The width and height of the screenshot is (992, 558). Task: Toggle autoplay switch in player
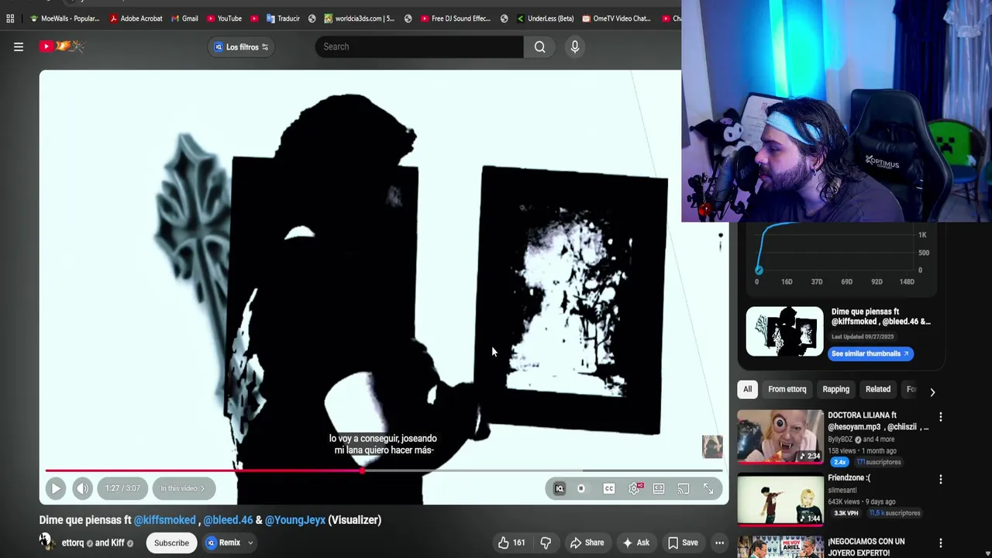pyautogui.click(x=581, y=488)
